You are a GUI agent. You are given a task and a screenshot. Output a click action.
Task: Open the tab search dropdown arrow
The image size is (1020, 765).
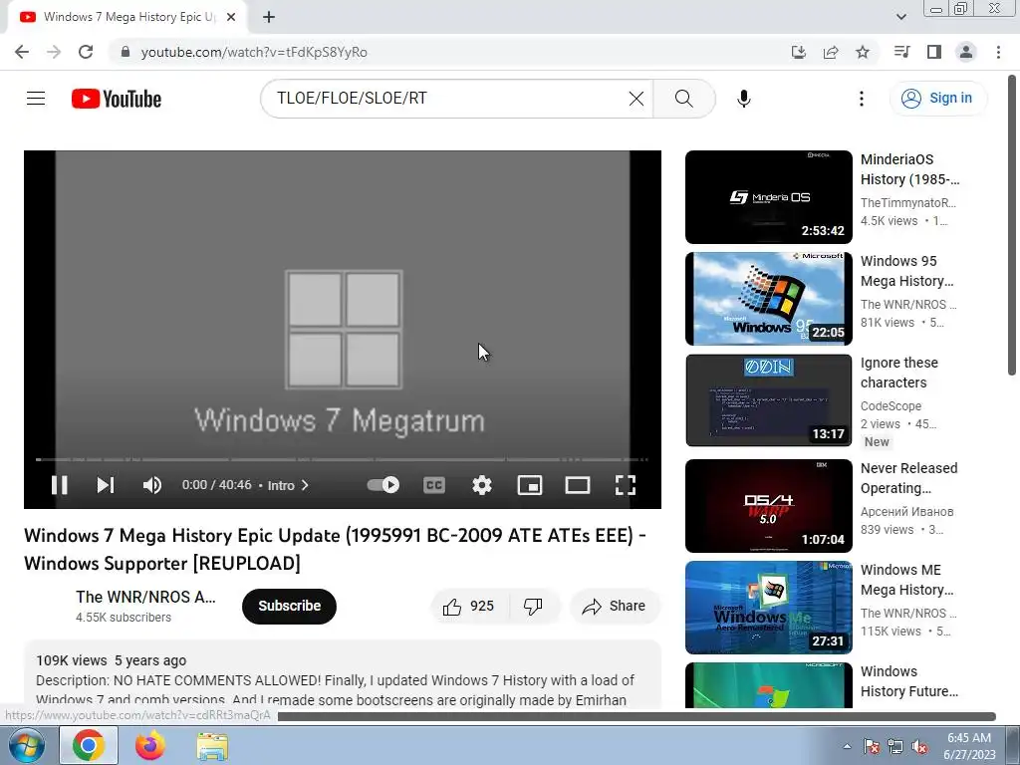900,18
